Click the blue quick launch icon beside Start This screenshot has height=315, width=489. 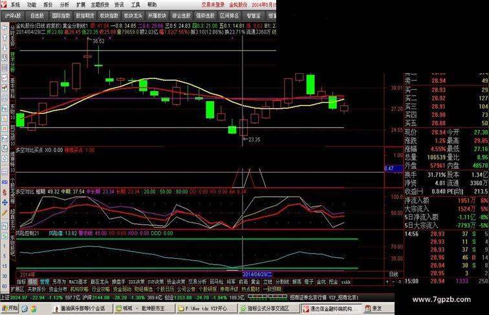pyautogui.click(x=25, y=309)
